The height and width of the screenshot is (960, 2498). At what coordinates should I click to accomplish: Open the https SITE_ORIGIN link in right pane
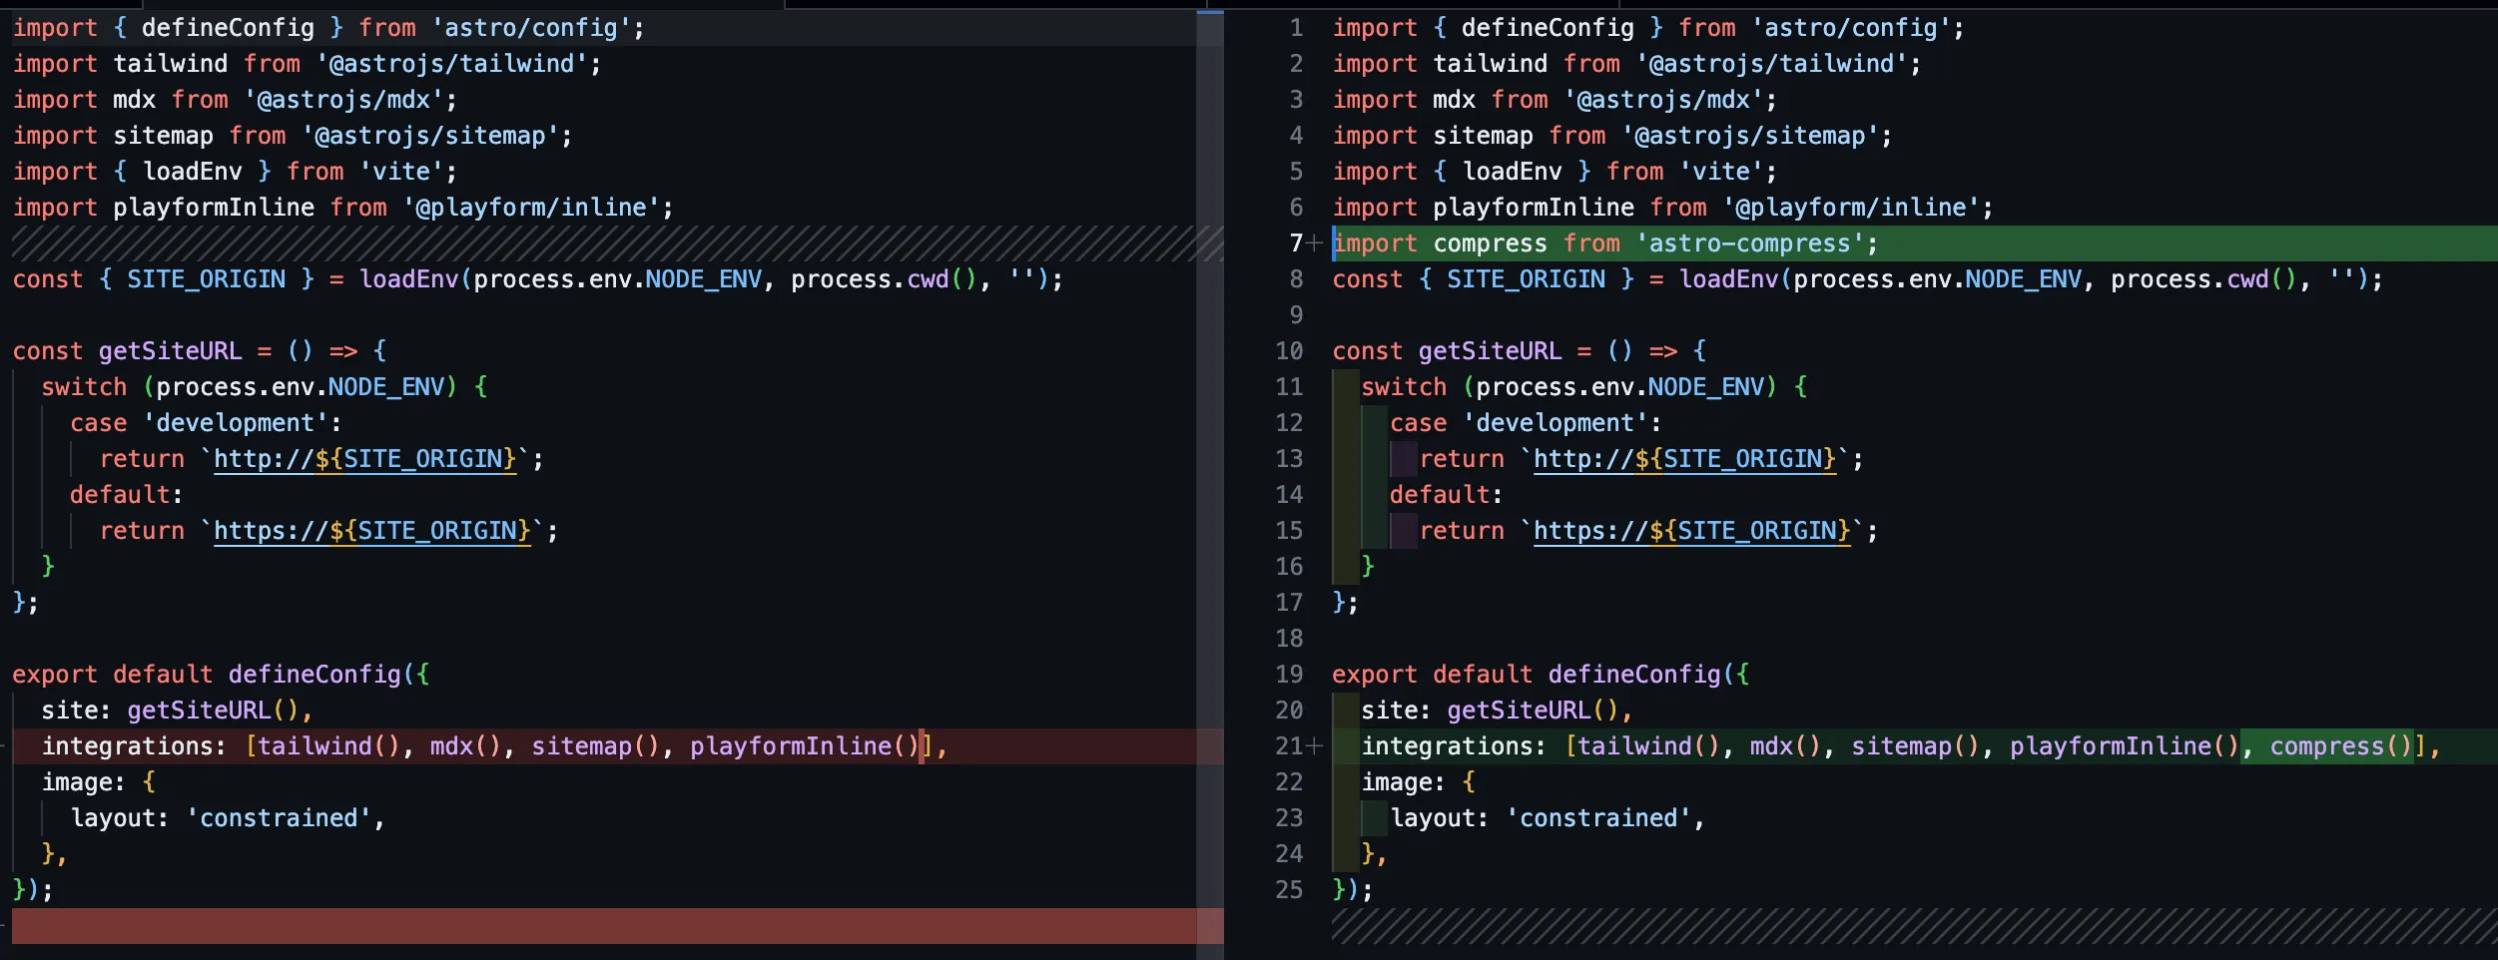1690,531
